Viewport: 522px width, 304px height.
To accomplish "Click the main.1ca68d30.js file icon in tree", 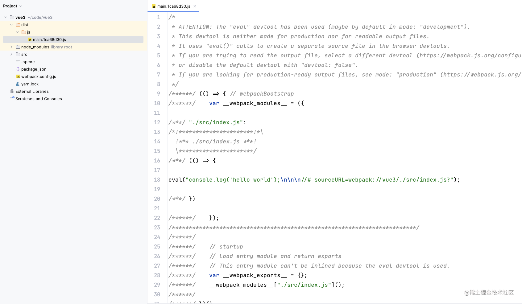I will [30, 39].
